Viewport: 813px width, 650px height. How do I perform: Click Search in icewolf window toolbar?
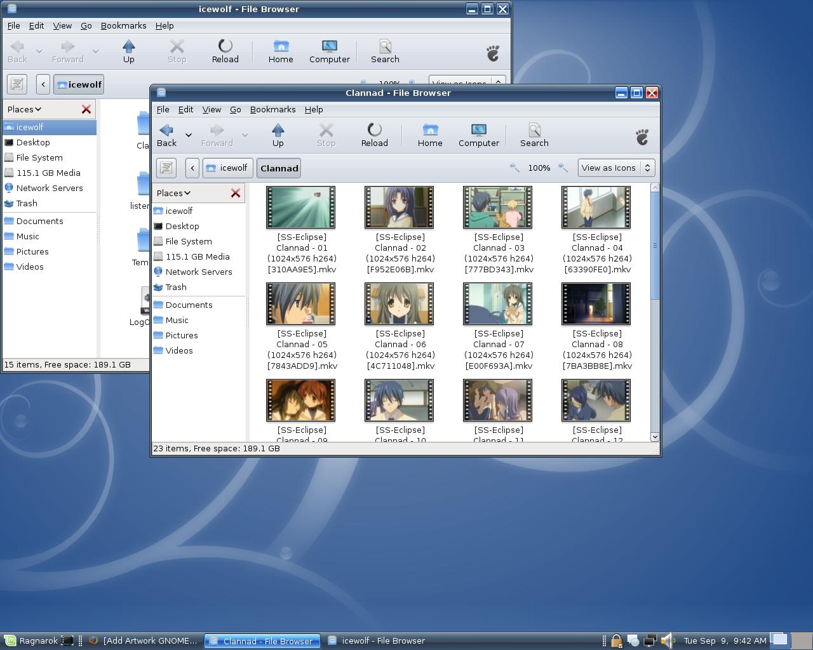pyautogui.click(x=385, y=51)
